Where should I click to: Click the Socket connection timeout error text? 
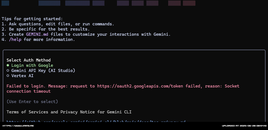click(123, 89)
